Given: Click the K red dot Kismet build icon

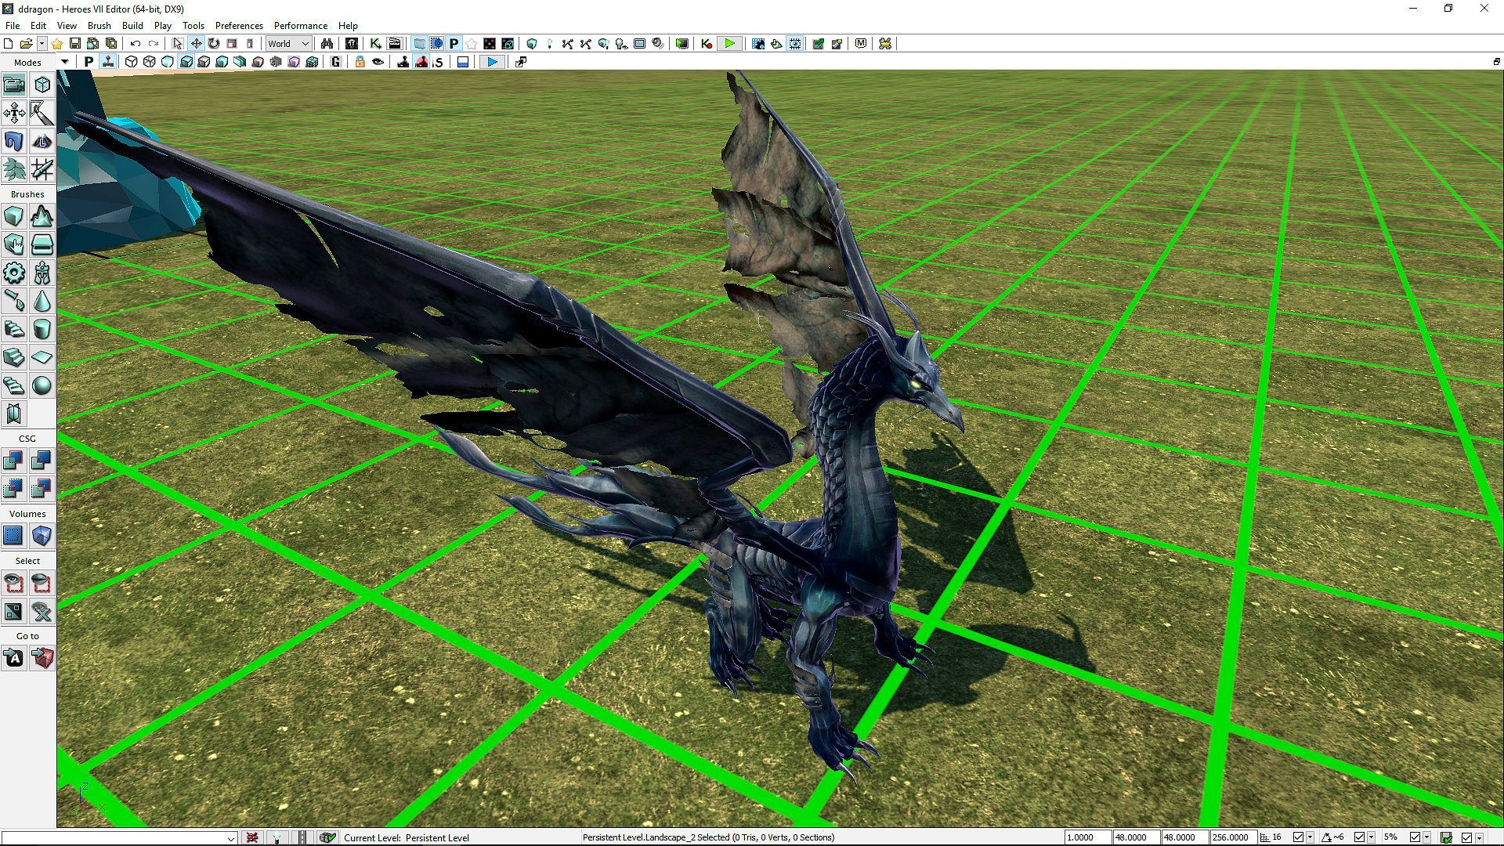Looking at the screenshot, I should click(706, 44).
